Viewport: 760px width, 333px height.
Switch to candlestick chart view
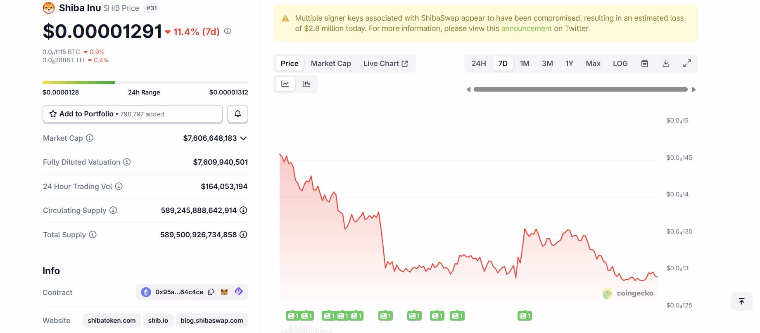306,84
